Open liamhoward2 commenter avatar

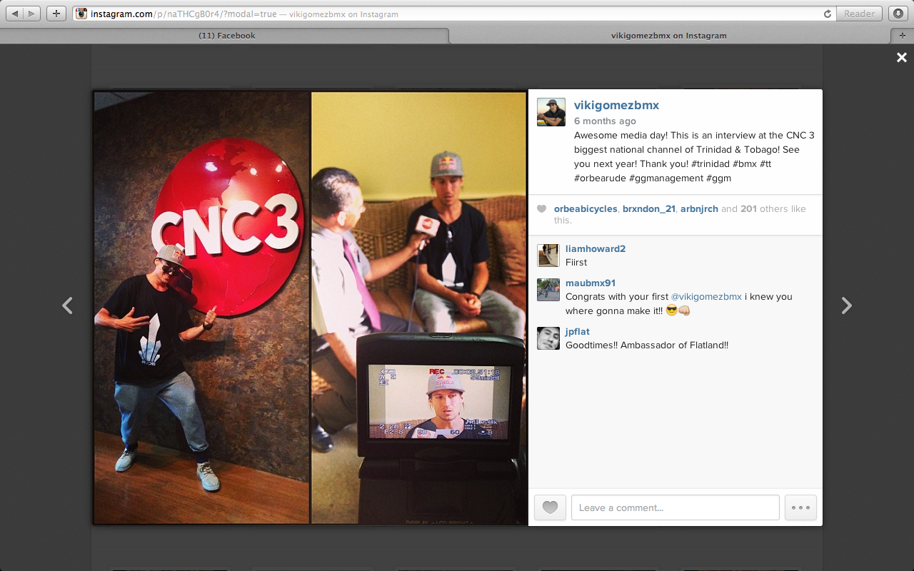click(548, 256)
